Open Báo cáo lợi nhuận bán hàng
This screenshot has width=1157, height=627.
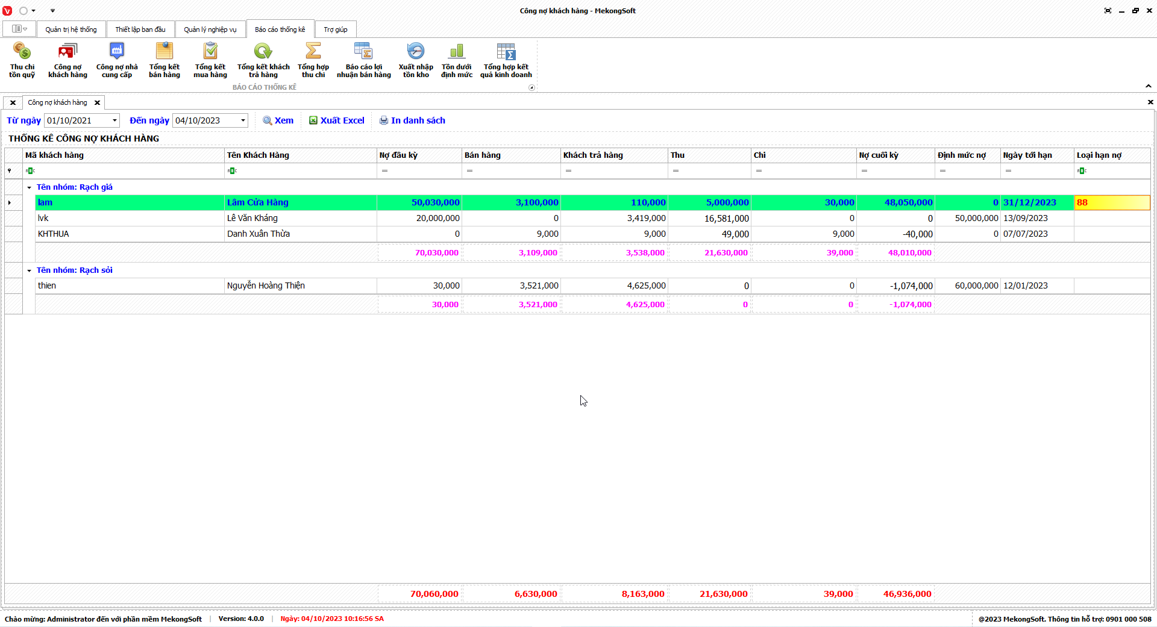(x=363, y=60)
